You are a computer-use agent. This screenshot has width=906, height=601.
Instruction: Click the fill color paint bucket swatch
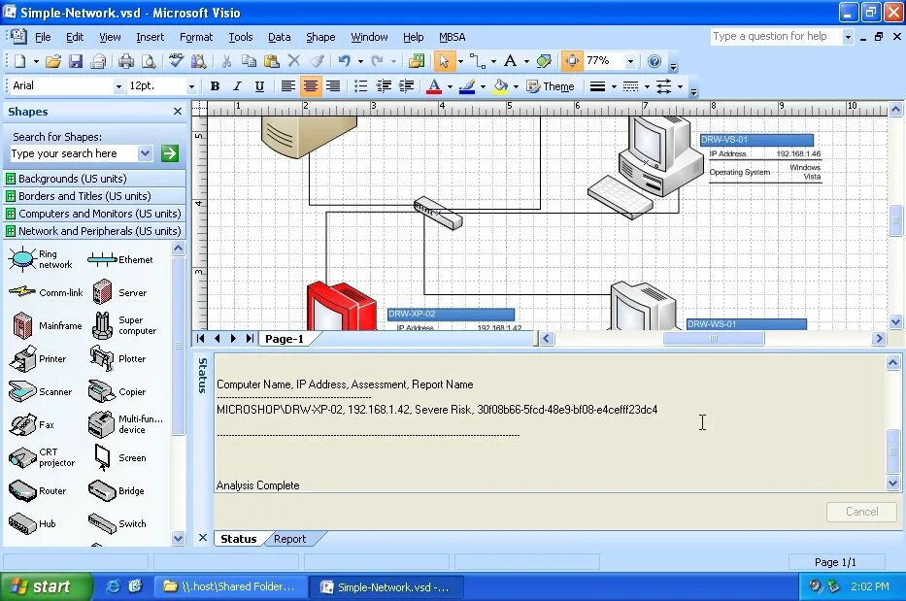coord(500,86)
